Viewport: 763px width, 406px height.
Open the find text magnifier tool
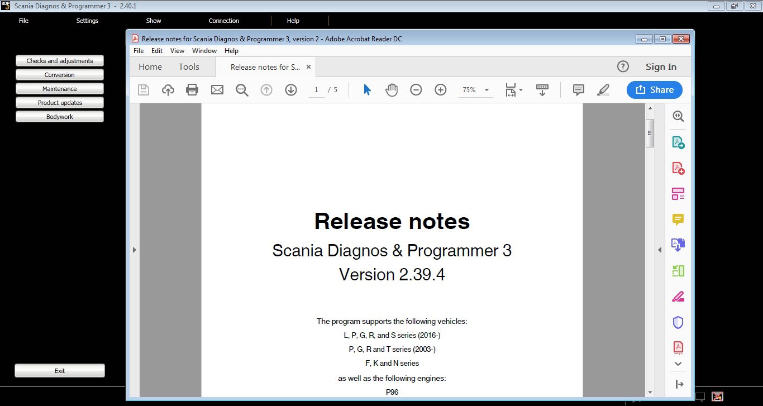[x=242, y=90]
